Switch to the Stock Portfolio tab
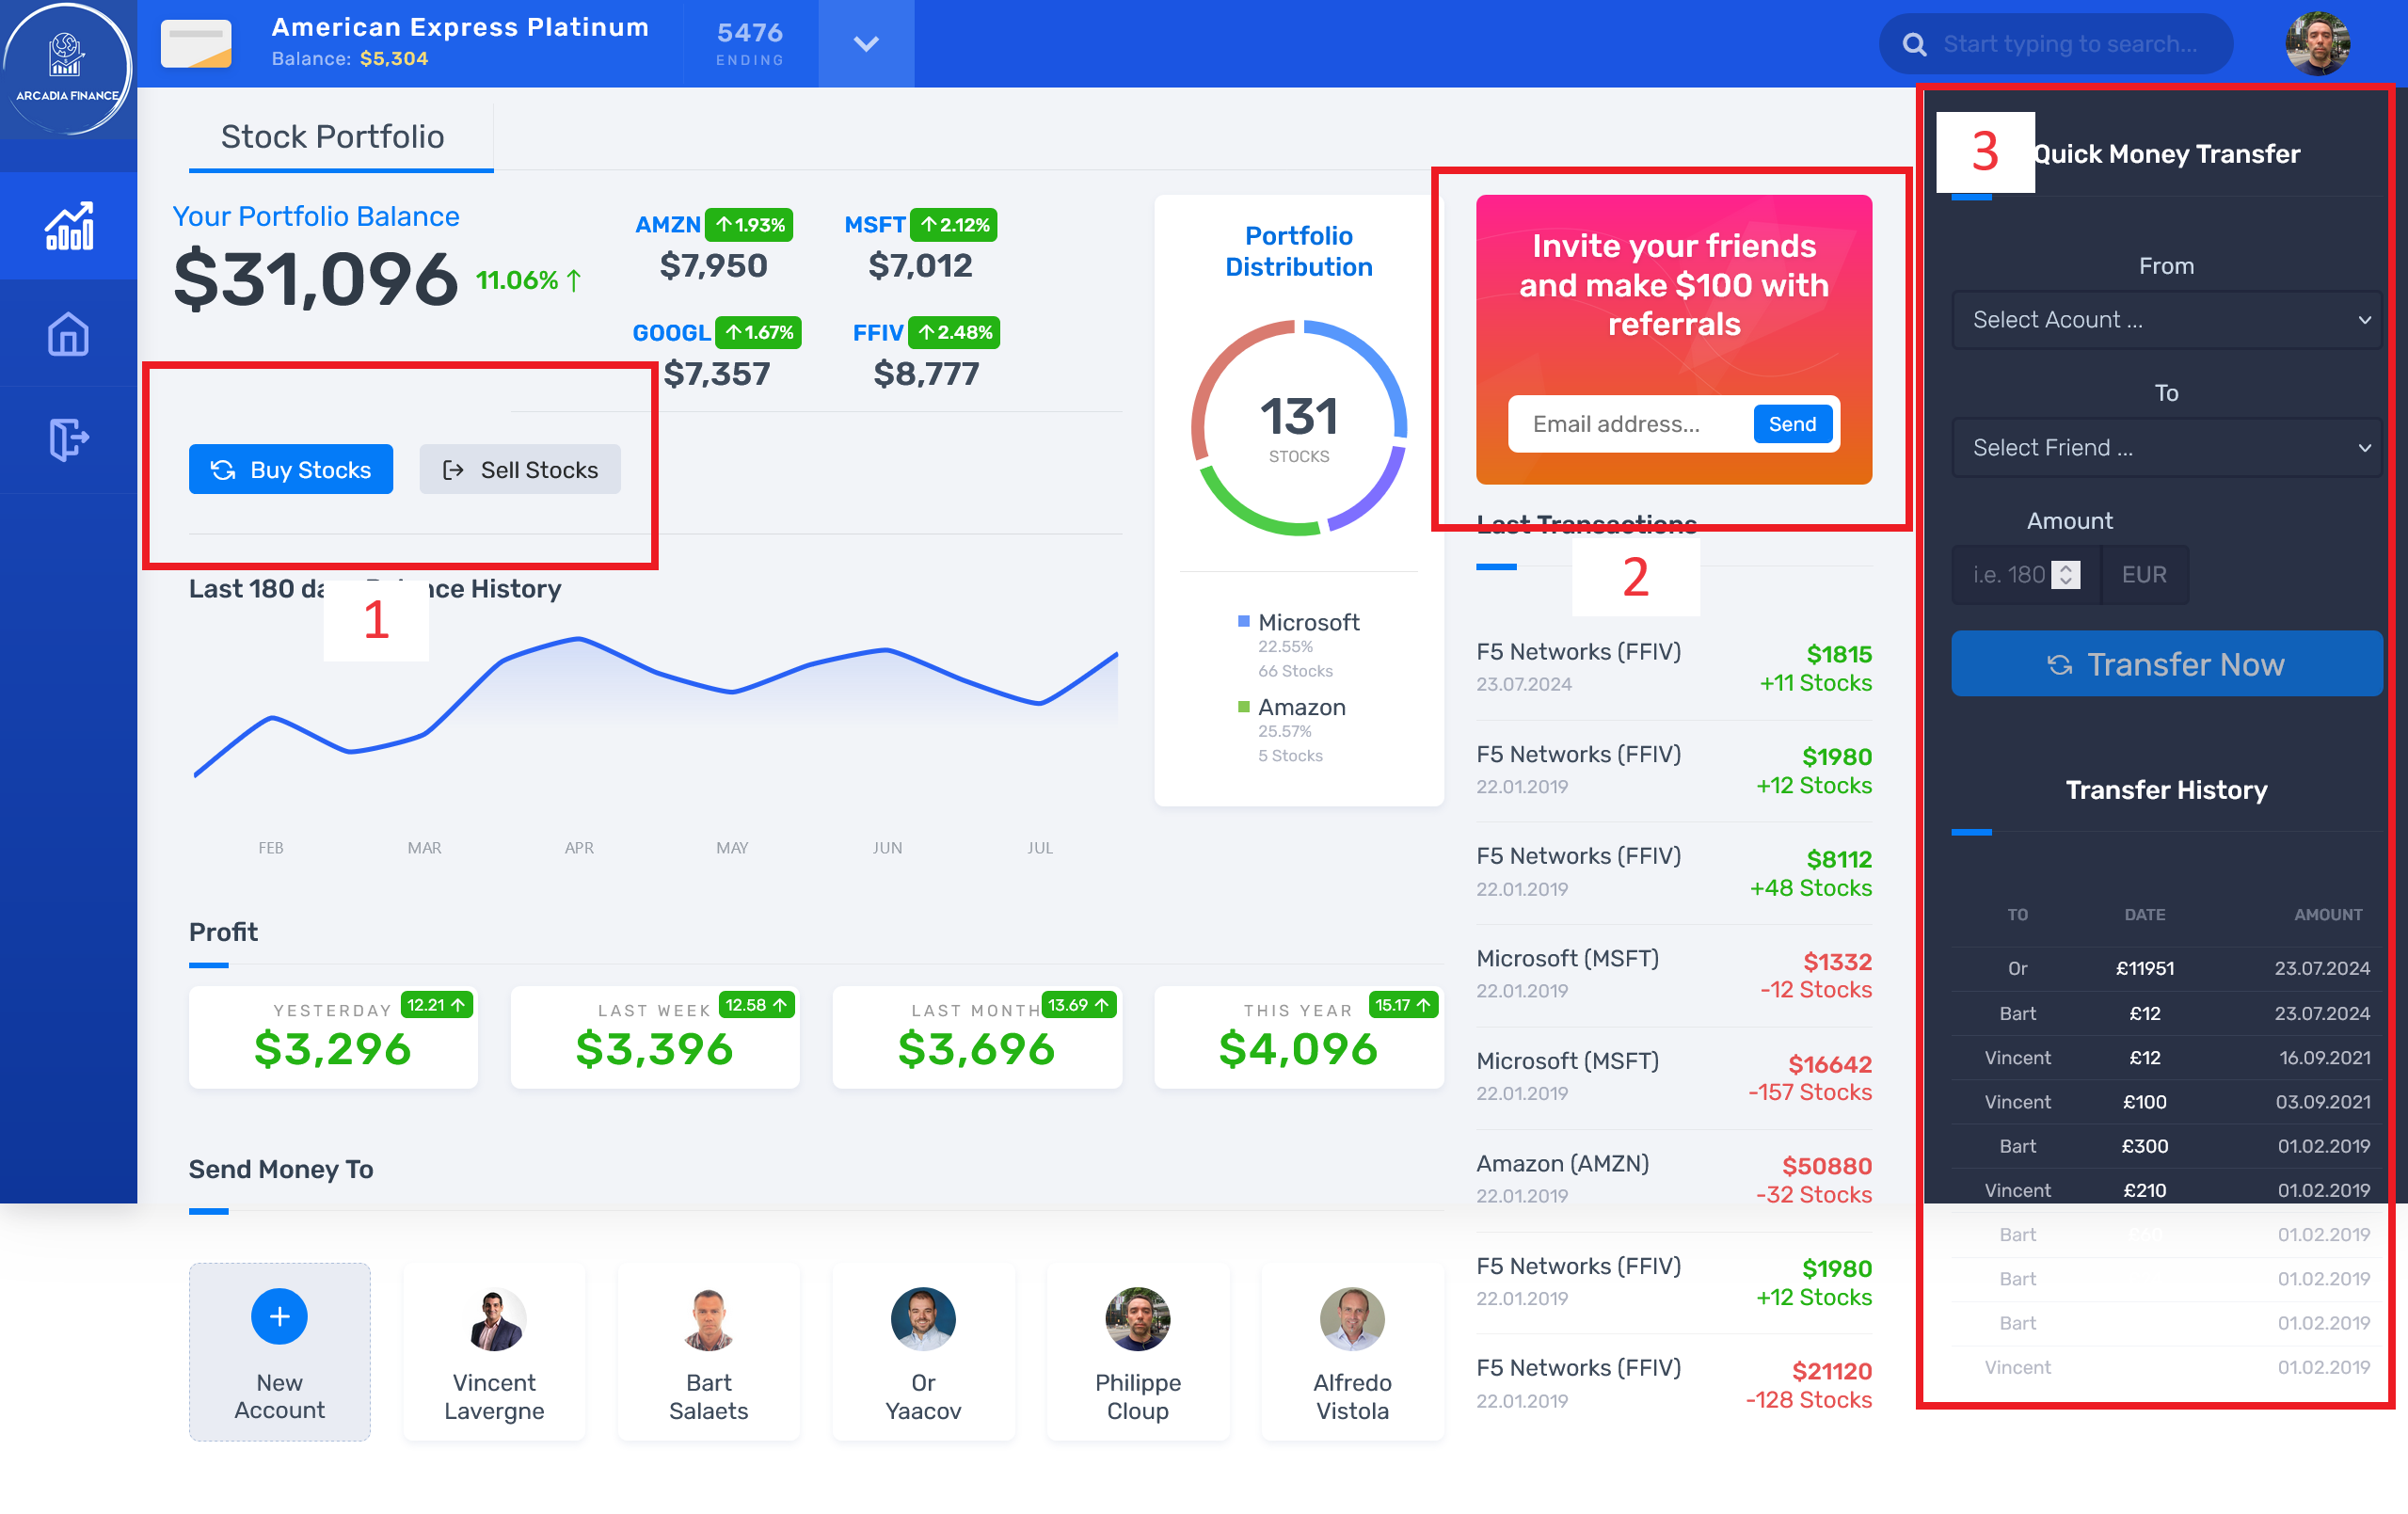2408x1514 pixels. coord(333,137)
